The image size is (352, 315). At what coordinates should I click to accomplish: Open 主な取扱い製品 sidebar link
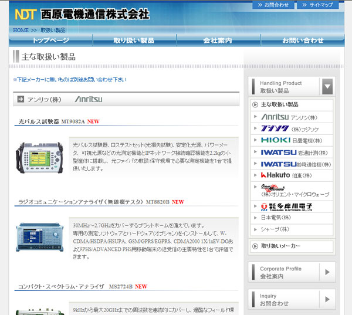pyautogui.click(x=279, y=104)
